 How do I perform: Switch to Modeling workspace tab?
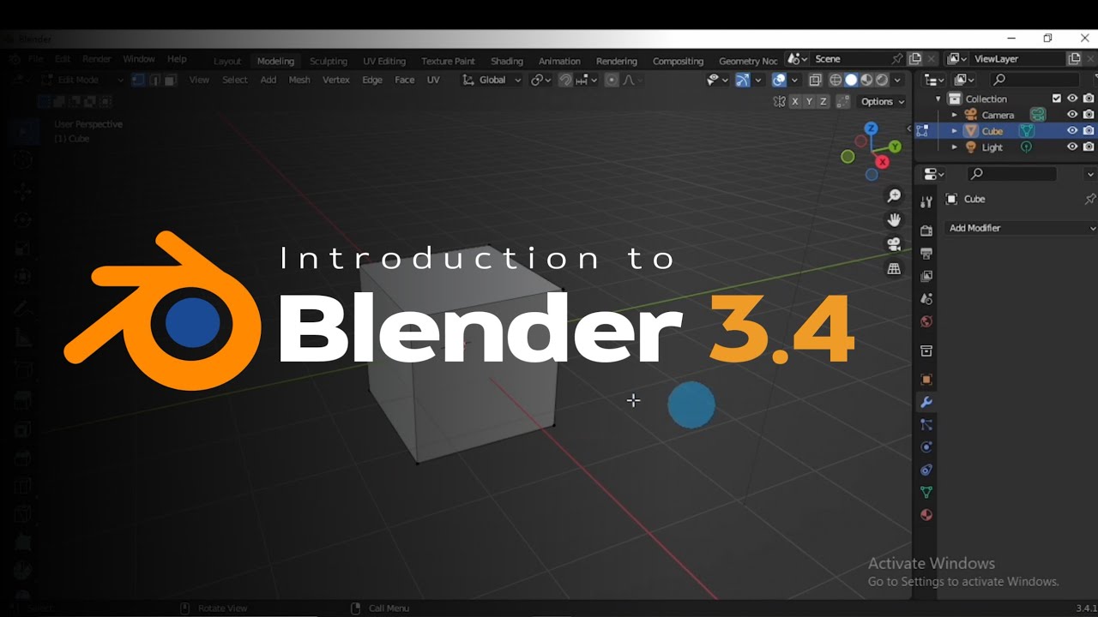click(275, 61)
